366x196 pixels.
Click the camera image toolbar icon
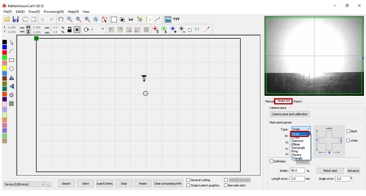pyautogui.click(x=168, y=19)
